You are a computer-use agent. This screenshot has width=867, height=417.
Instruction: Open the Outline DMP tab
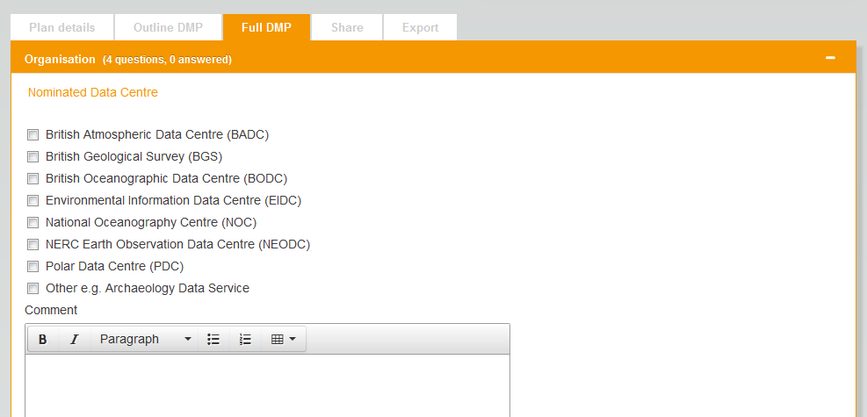click(x=168, y=27)
